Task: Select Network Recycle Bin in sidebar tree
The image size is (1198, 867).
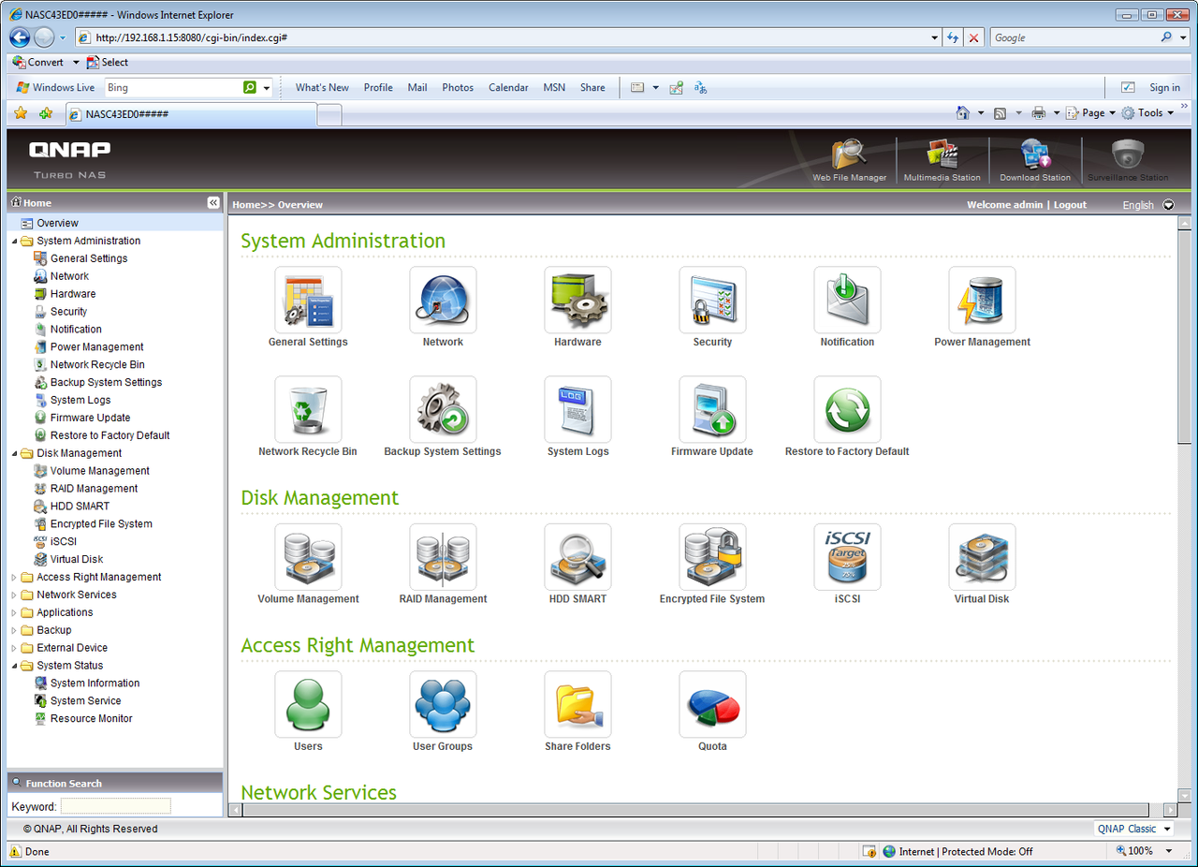Action: 97,365
